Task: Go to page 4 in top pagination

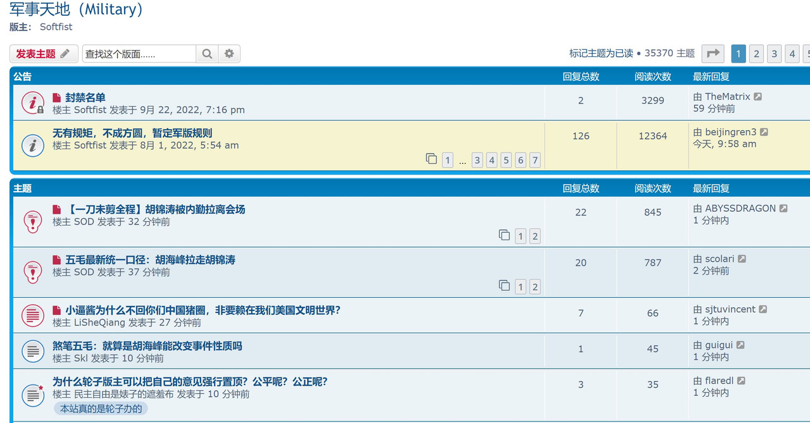Action: (x=792, y=54)
